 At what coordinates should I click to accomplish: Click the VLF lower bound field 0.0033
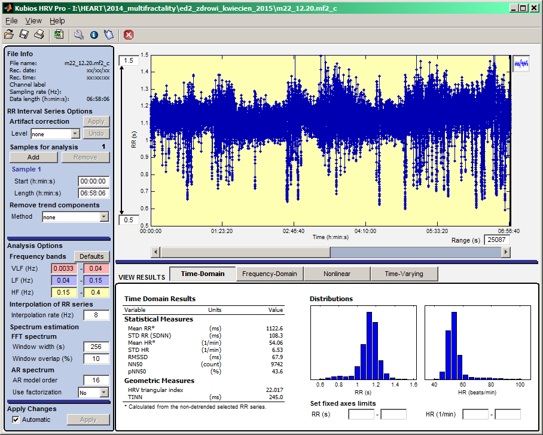click(64, 268)
